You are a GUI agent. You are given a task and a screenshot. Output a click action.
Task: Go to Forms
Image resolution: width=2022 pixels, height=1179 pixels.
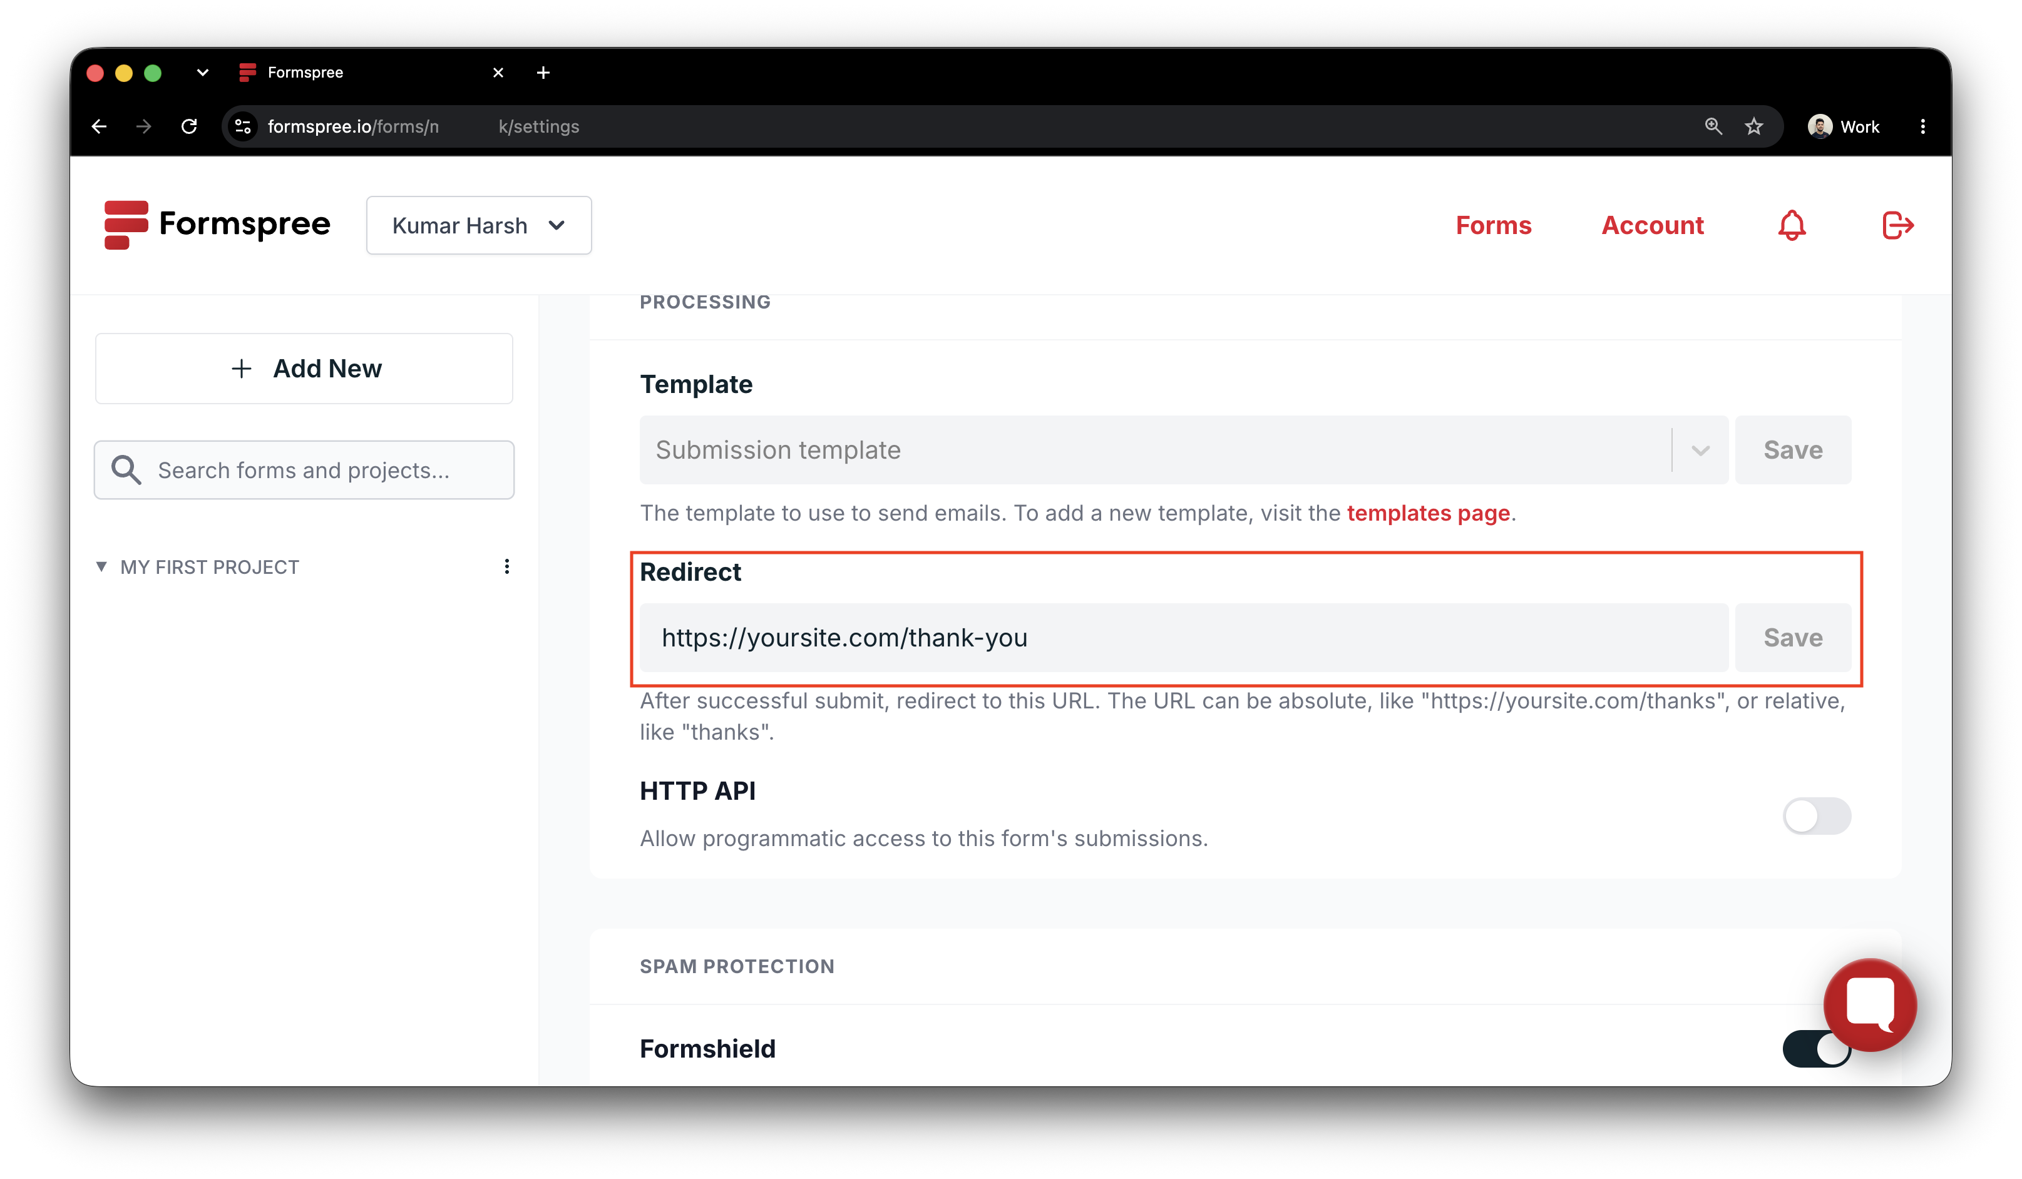click(x=1493, y=225)
